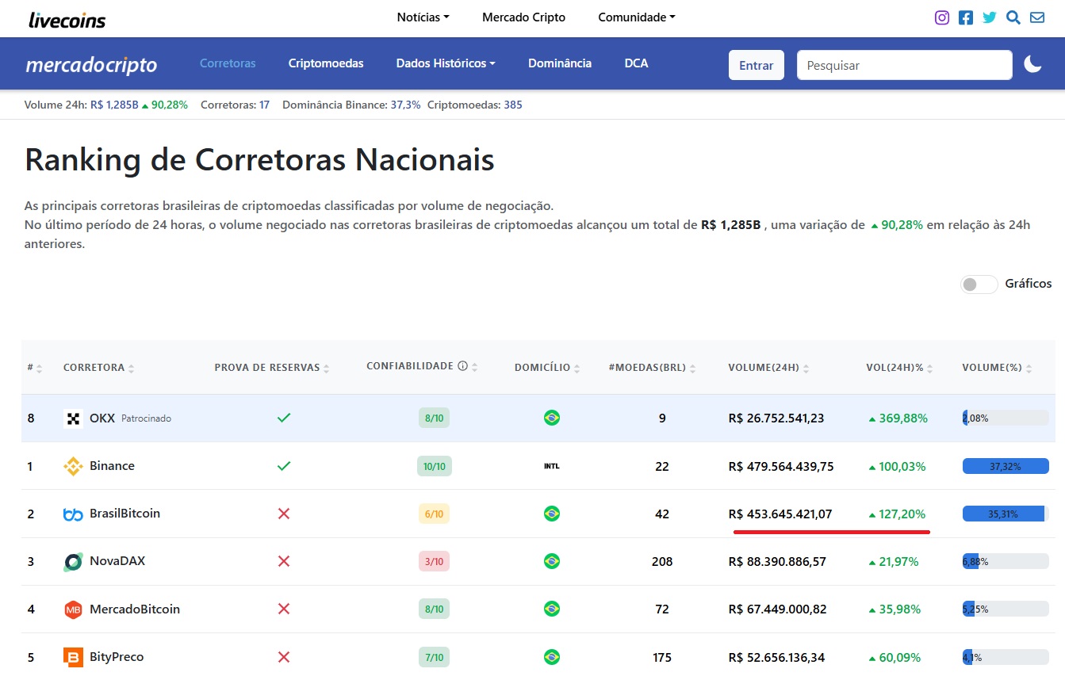Click the OKX volume R$ 26.752.541,23
Viewport: 1065px width, 680px height.
776,418
